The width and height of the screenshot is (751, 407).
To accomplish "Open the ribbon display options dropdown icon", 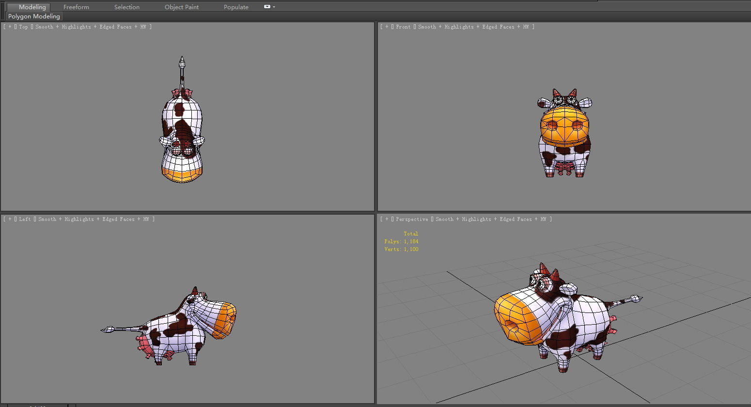I will click(x=269, y=7).
